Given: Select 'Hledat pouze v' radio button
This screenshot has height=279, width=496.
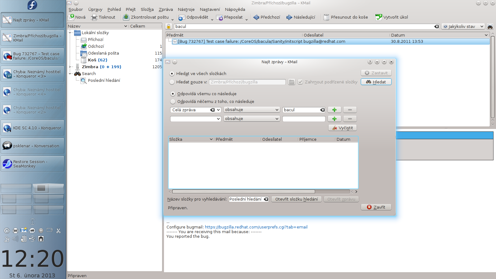Looking at the screenshot, I should click(172, 82).
